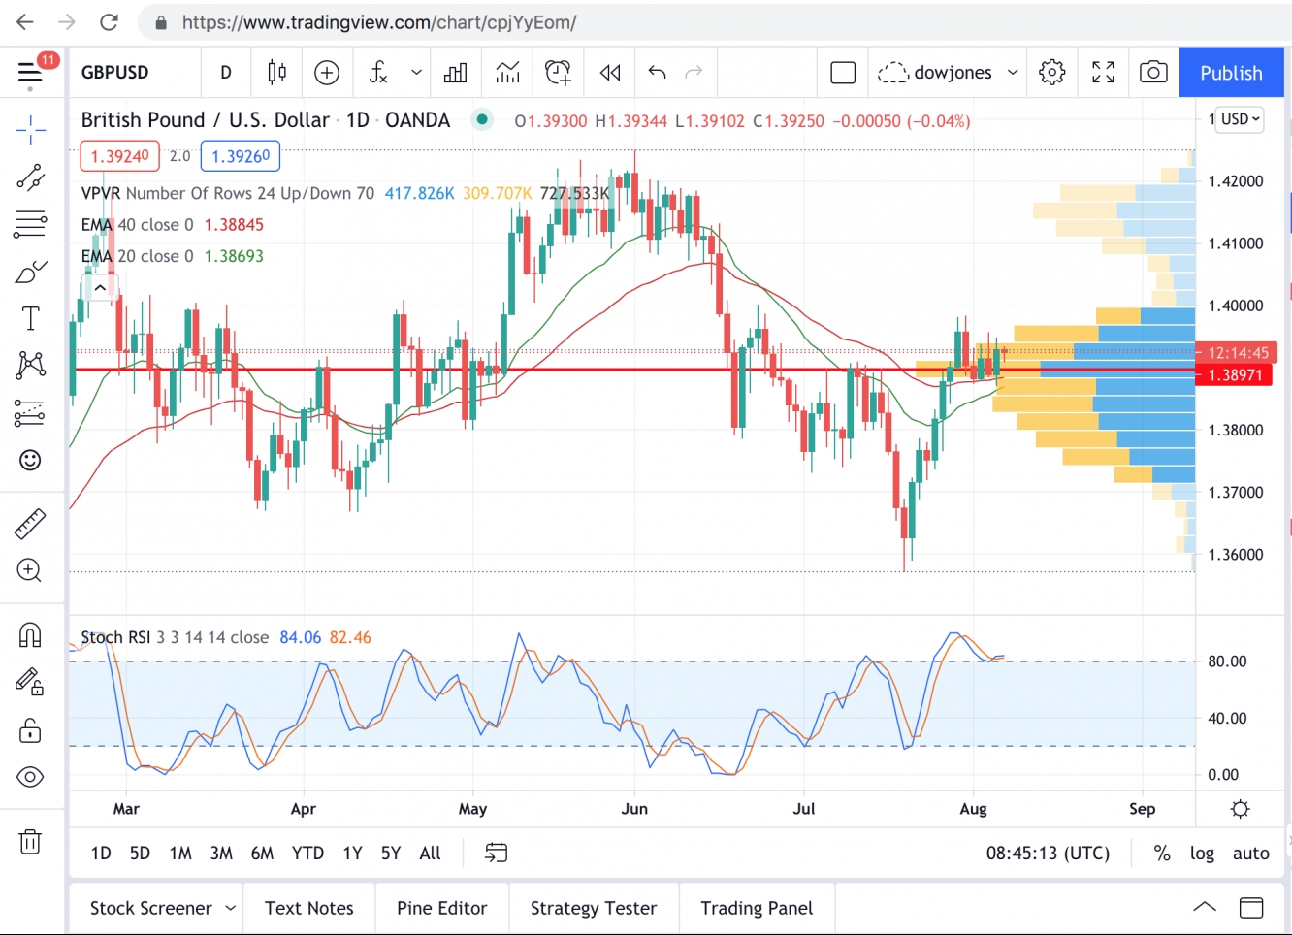
Task: Toggle stay in drawing mode
Action: click(x=30, y=682)
